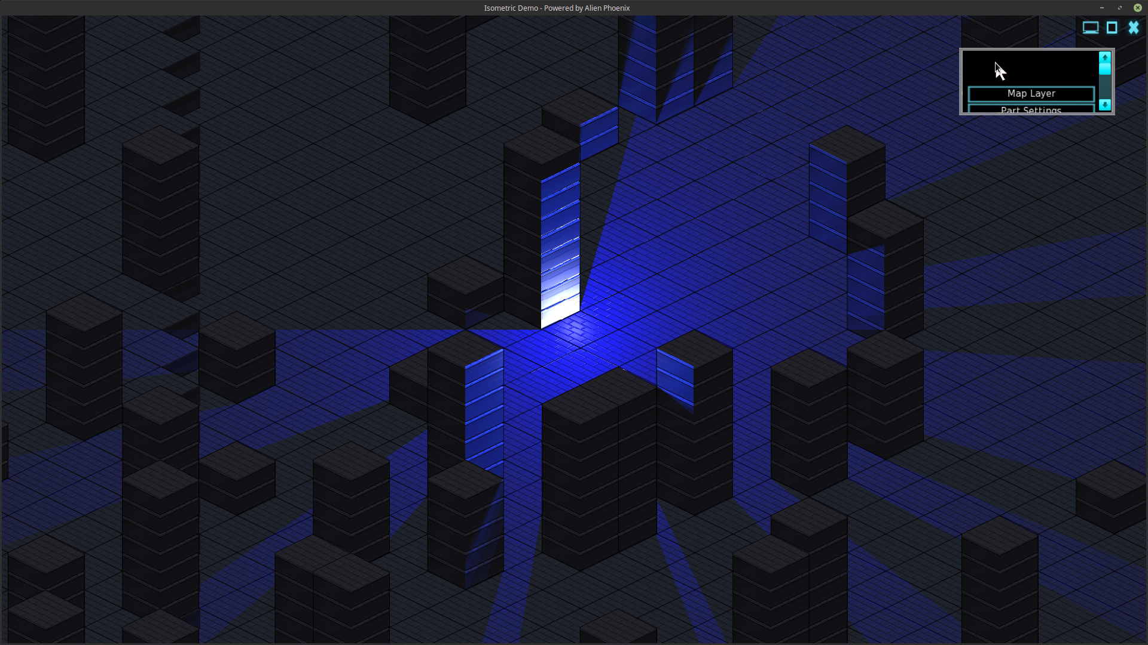Close the window via green titlebar button
The width and height of the screenshot is (1148, 645).
pyautogui.click(x=1138, y=8)
